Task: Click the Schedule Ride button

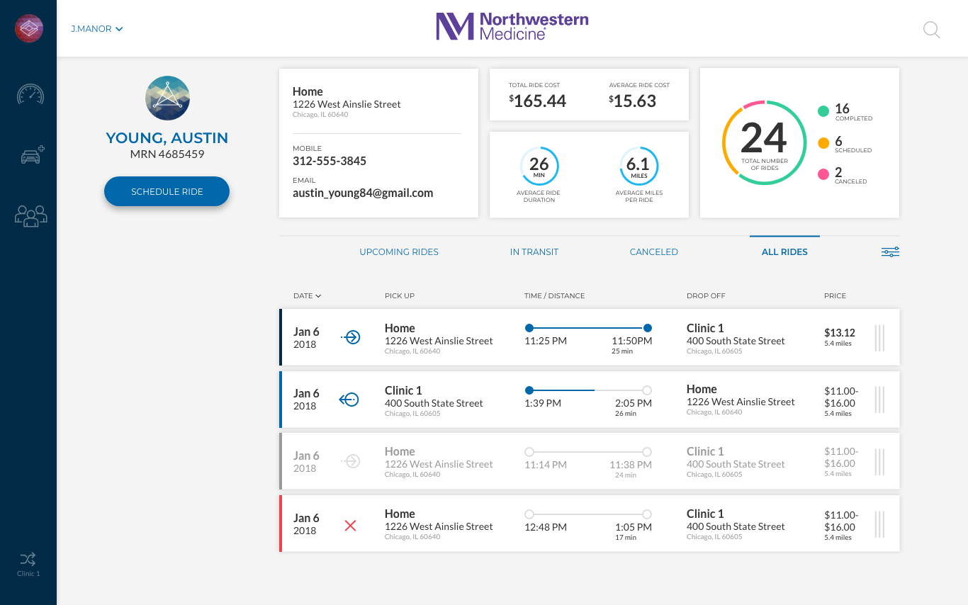Action: 167,192
